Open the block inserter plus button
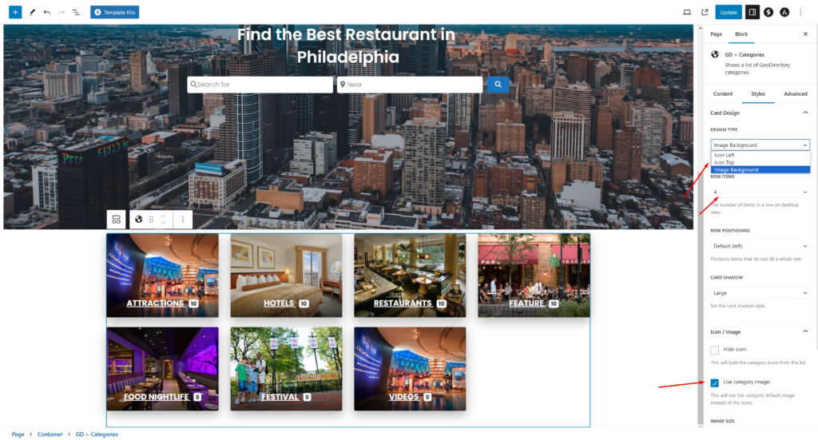The height and width of the screenshot is (440, 818). click(15, 12)
